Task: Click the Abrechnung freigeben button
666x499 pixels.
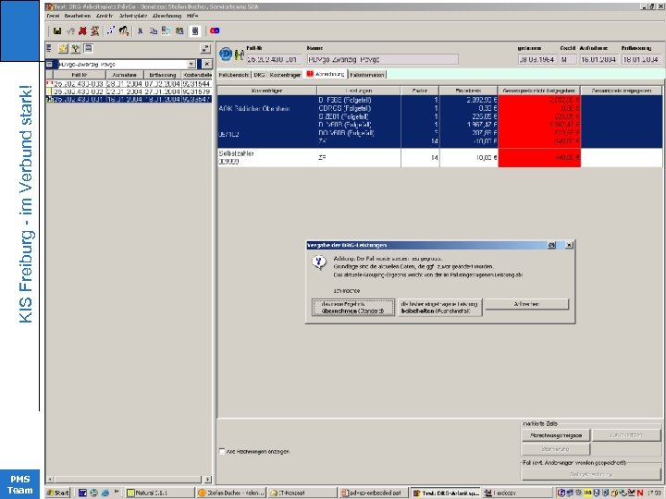Action: pos(556,435)
